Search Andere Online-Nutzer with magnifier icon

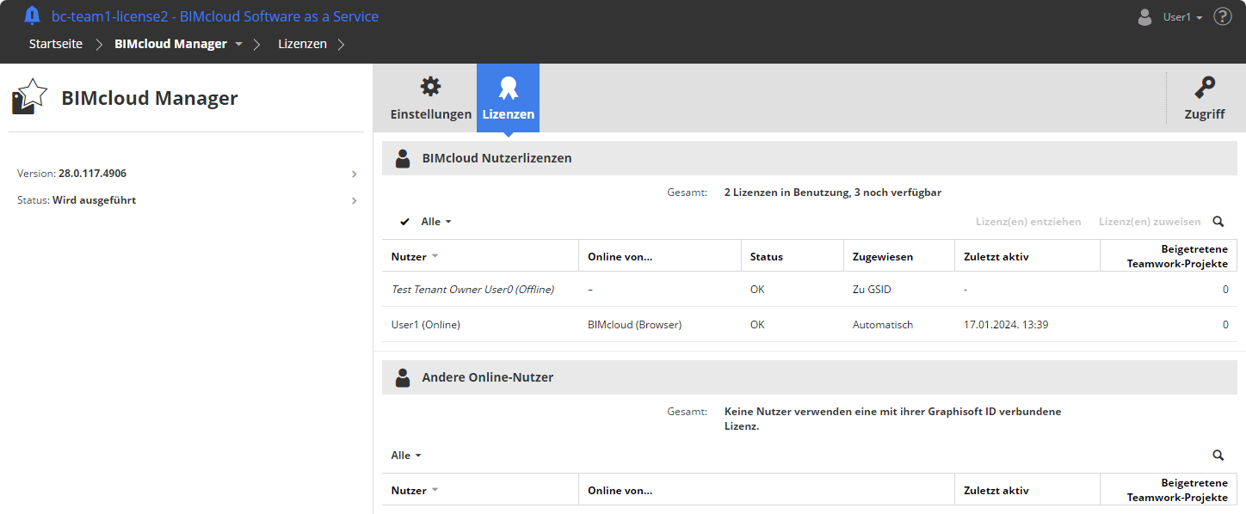tap(1218, 456)
